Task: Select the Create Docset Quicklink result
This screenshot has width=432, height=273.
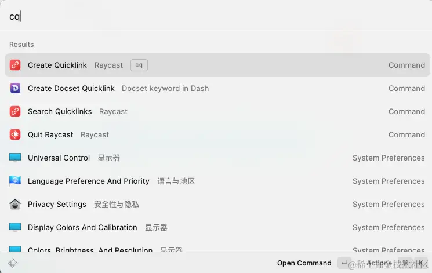Action: (x=217, y=88)
